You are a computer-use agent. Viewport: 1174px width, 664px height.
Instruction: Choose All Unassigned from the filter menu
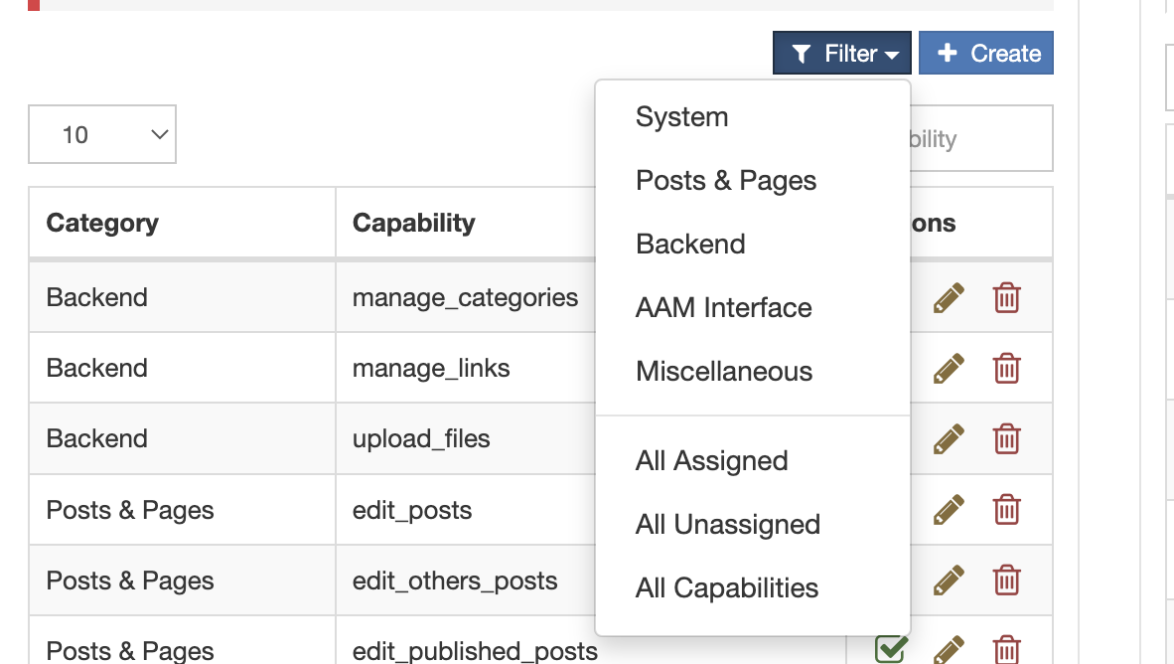(x=727, y=524)
